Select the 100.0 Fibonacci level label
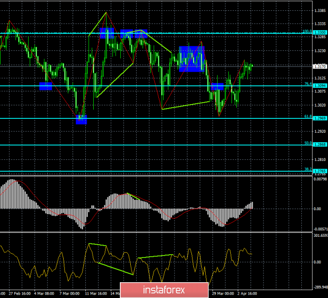 pos(307,31)
